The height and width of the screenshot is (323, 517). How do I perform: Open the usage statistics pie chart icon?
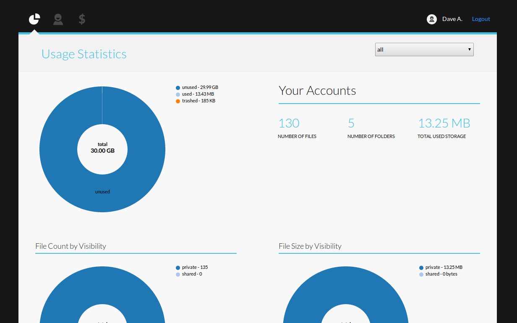pyautogui.click(x=34, y=19)
